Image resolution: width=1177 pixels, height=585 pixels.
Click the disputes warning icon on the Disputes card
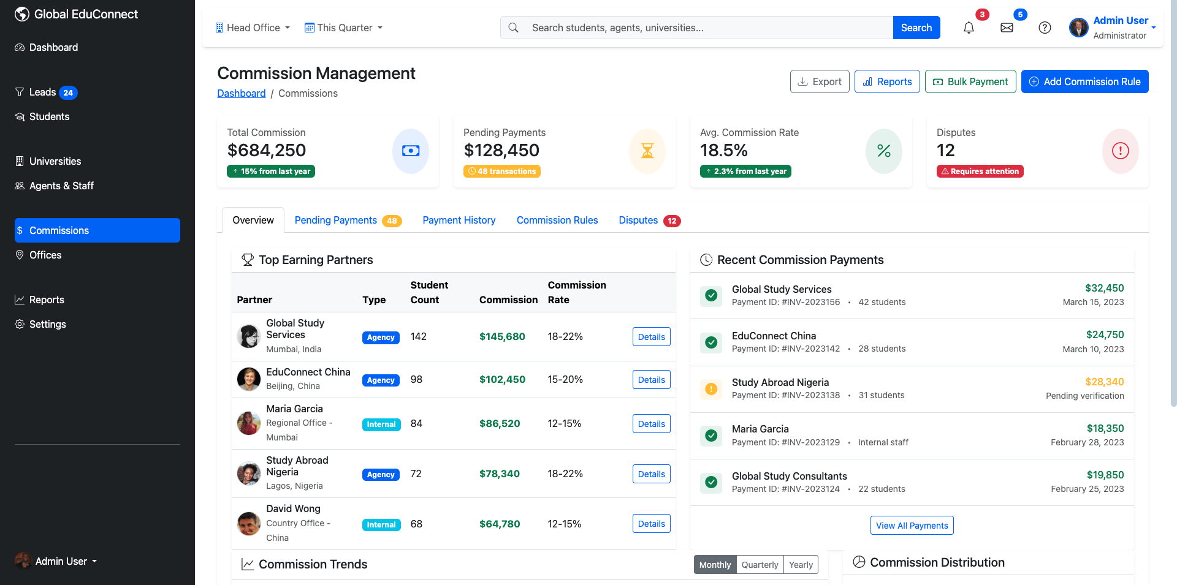click(1120, 151)
